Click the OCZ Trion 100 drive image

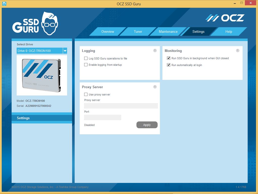click(42, 75)
